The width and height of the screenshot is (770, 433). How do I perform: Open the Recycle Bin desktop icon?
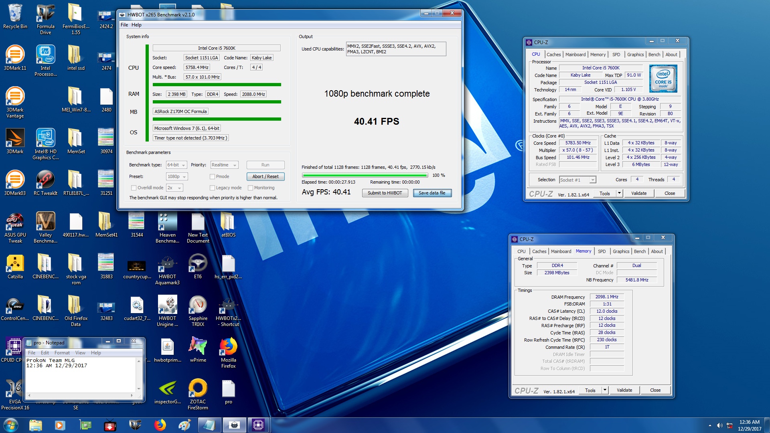tap(15, 16)
